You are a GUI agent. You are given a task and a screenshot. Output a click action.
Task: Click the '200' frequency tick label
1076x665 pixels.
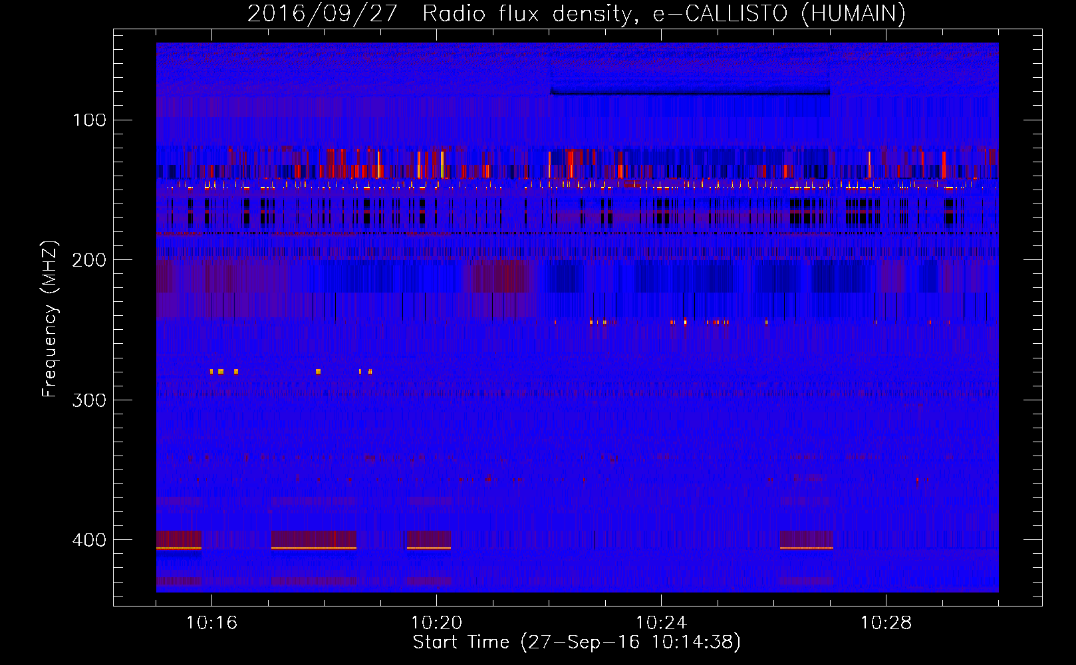[x=90, y=260]
